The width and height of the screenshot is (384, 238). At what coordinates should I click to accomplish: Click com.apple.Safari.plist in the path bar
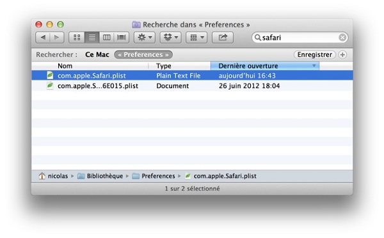pyautogui.click(x=225, y=176)
